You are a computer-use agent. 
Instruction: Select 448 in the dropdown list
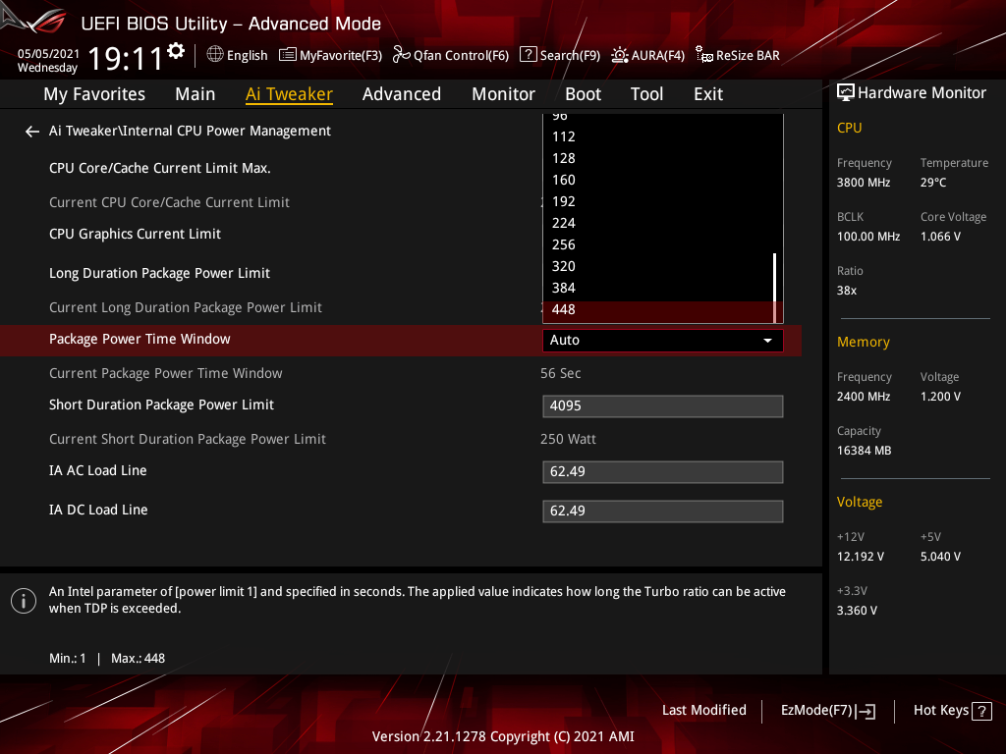[658, 310]
